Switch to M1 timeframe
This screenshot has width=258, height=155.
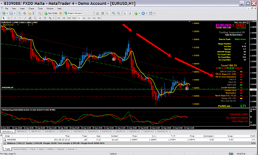(x=59, y=18)
